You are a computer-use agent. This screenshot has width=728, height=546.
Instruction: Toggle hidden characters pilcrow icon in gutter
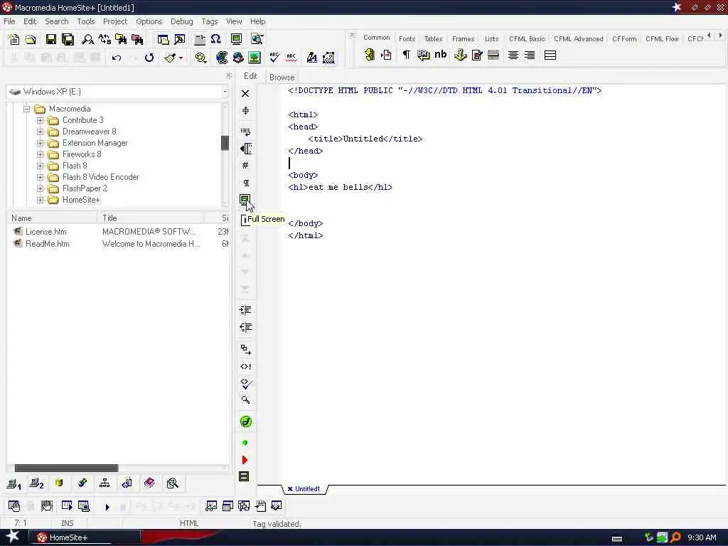pos(245,183)
